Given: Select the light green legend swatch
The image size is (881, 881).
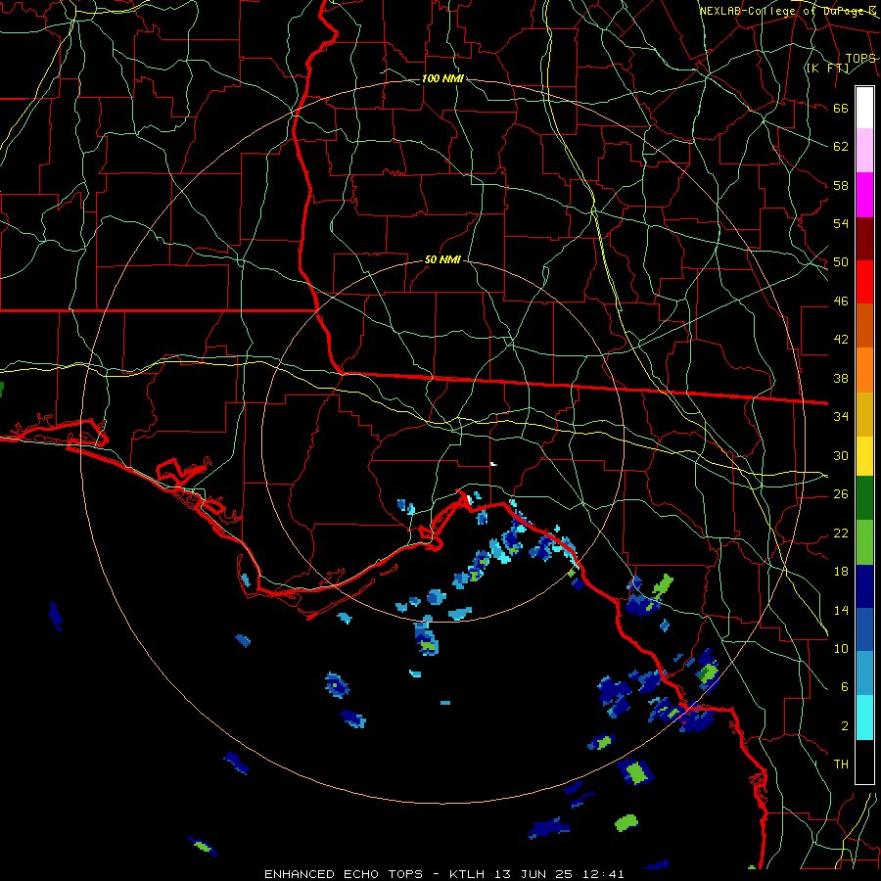Looking at the screenshot, I should (864, 542).
